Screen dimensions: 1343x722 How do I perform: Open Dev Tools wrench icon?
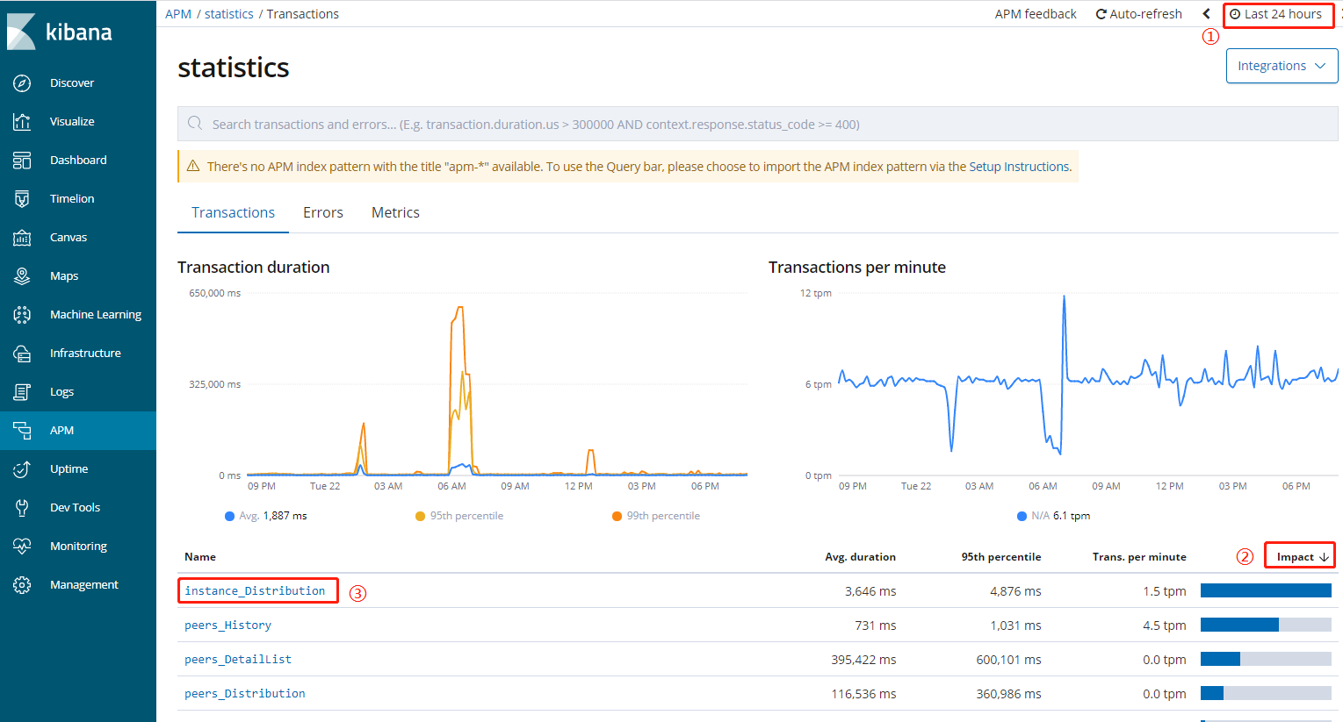tap(22, 508)
